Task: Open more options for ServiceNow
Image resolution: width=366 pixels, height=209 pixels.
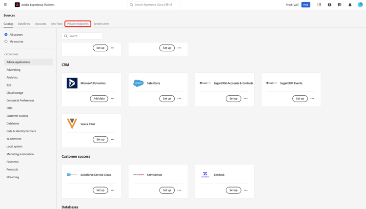Action: 179,190
